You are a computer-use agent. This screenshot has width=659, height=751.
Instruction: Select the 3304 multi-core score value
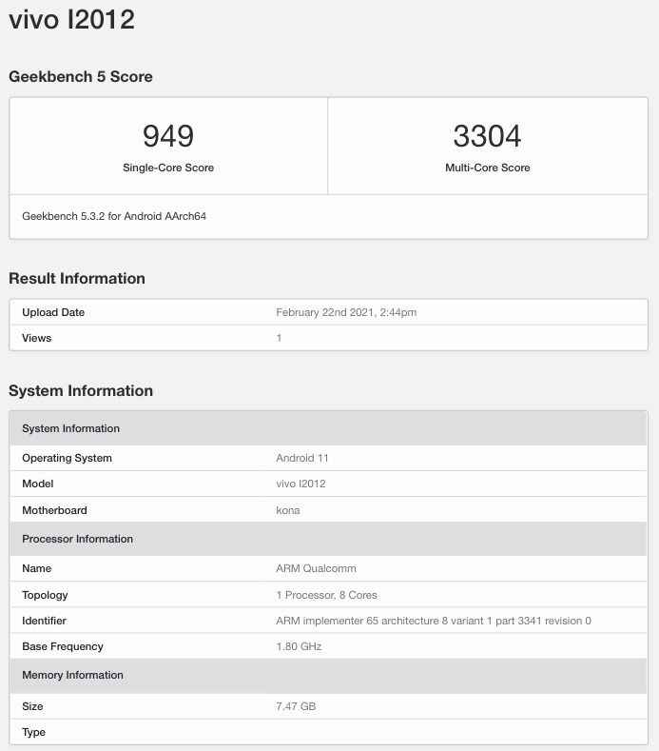pyautogui.click(x=487, y=136)
